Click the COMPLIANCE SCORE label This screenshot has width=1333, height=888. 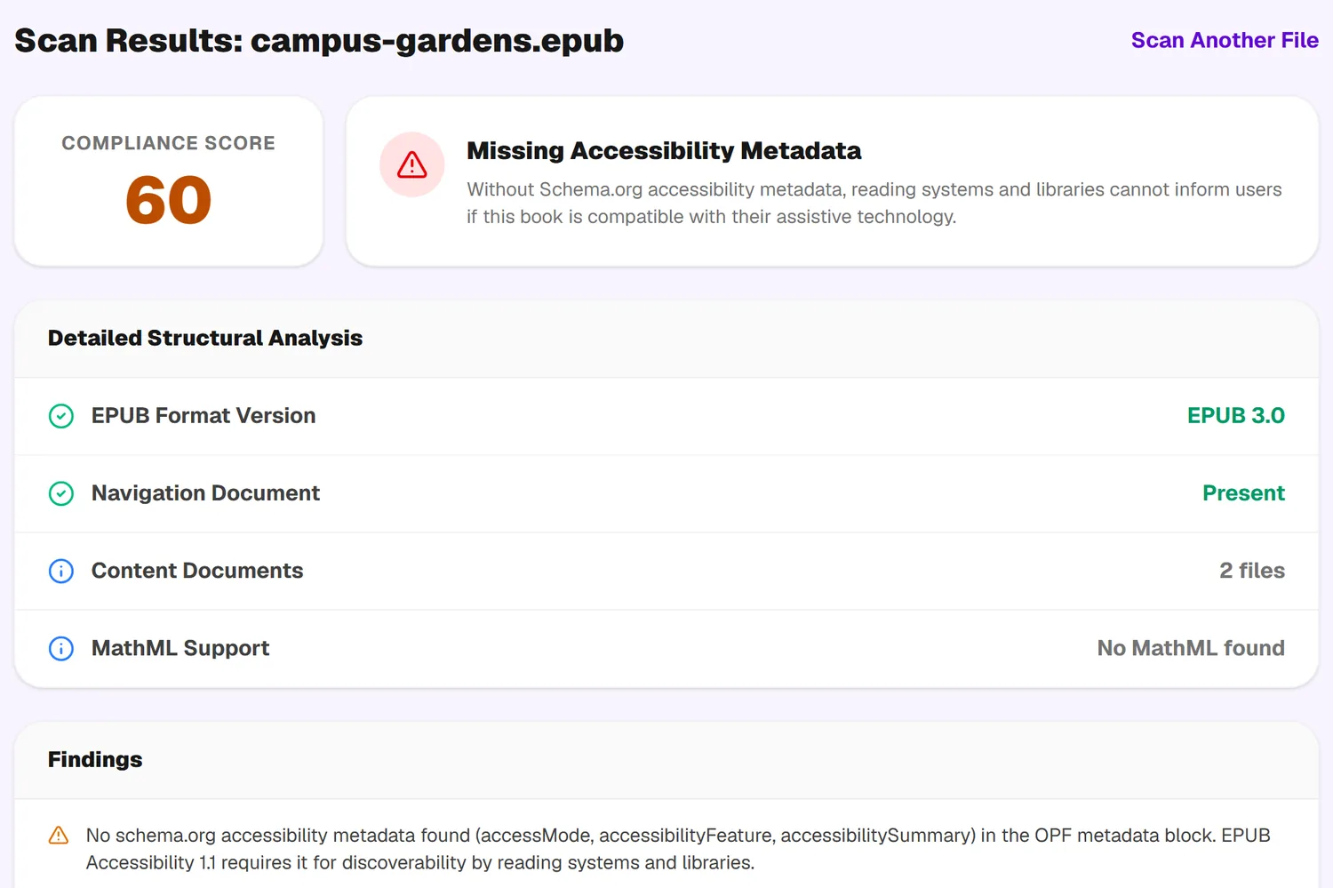(x=168, y=143)
